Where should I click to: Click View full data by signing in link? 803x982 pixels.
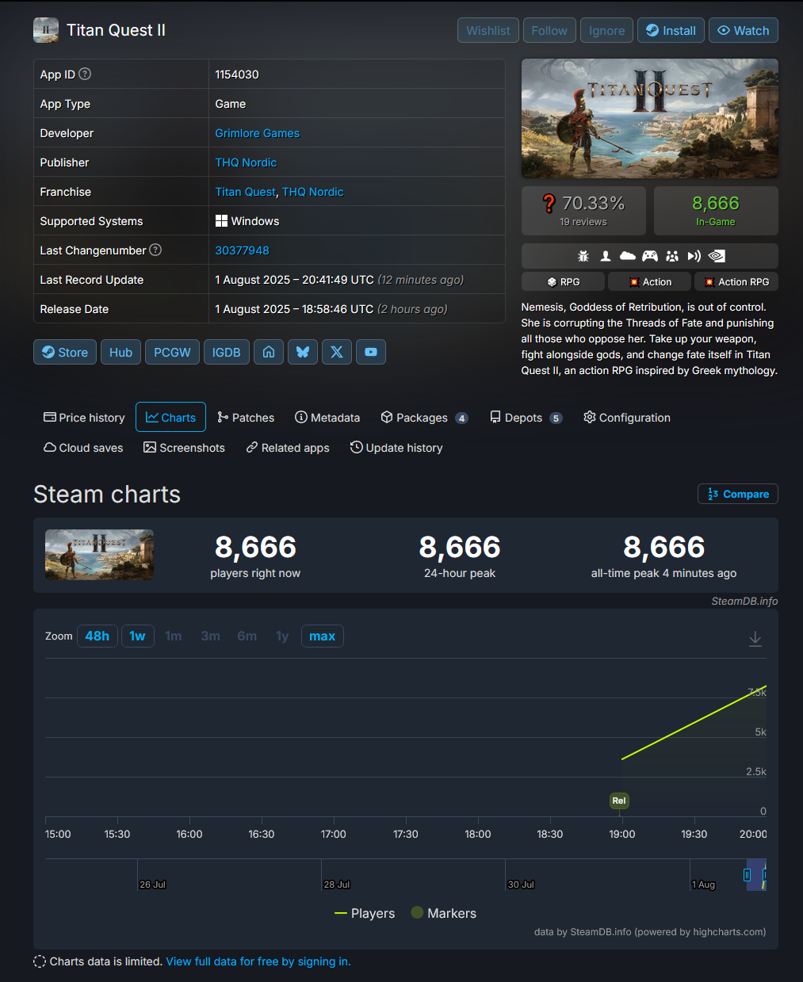pos(258,961)
